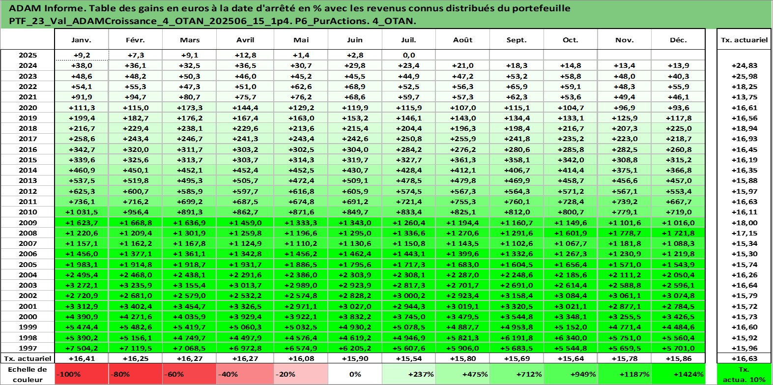Click the 2017 August value +255,9
773x385 pixels.
pos(463,139)
